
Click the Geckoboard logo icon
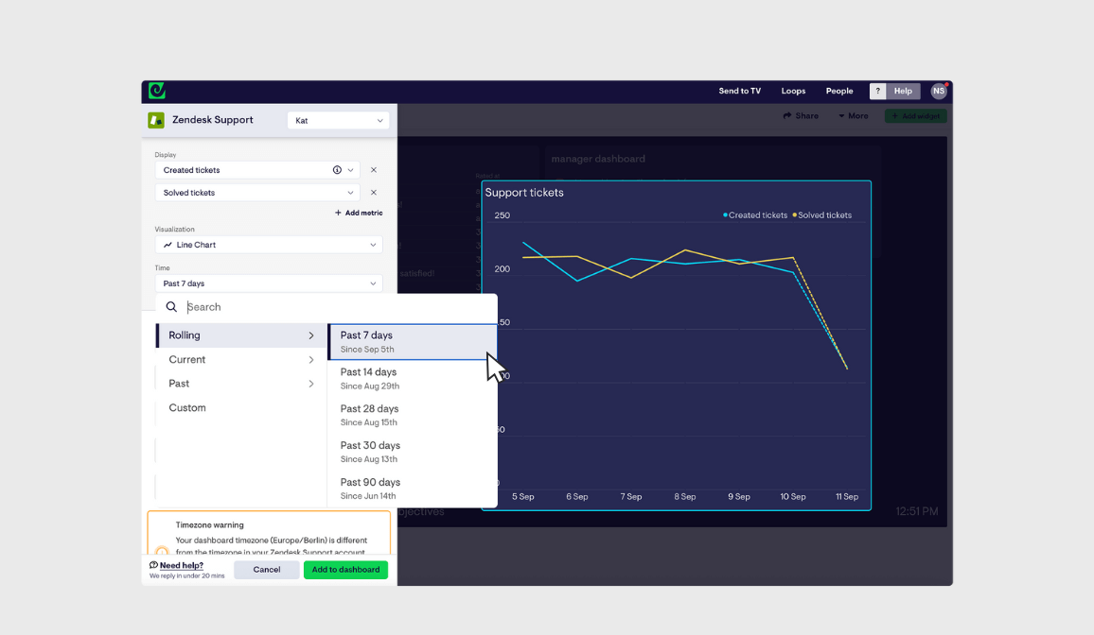click(x=157, y=91)
